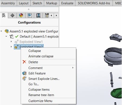Open the Comment menu entry
This screenshot has width=122, height=105.
coord(49,68)
